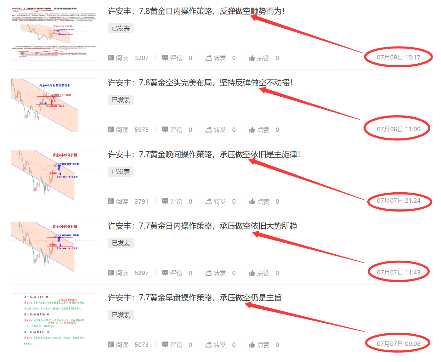Open article 7.7黄金日内操作策略，承压做空依旧大势所趋

click(x=203, y=226)
